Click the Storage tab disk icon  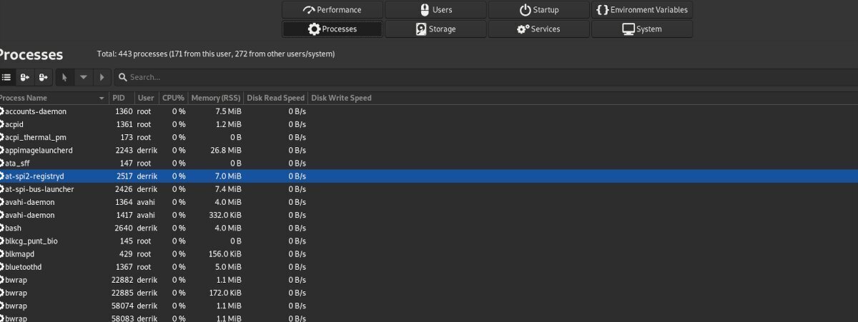click(x=422, y=29)
